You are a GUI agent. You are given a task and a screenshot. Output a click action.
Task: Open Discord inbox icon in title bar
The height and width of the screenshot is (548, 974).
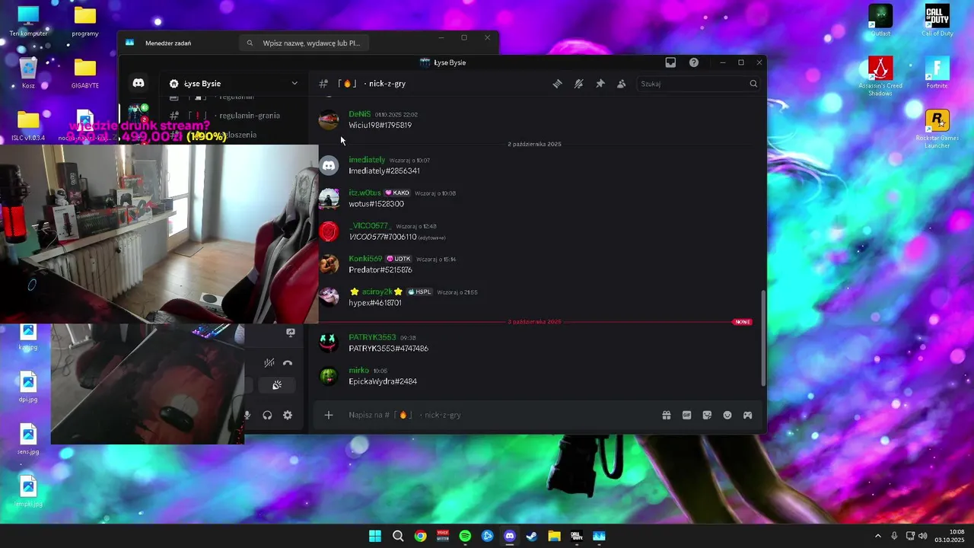click(x=670, y=62)
